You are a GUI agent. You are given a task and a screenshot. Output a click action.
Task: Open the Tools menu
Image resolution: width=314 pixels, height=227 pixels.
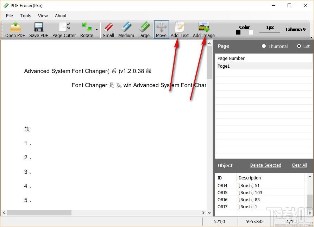click(x=25, y=16)
